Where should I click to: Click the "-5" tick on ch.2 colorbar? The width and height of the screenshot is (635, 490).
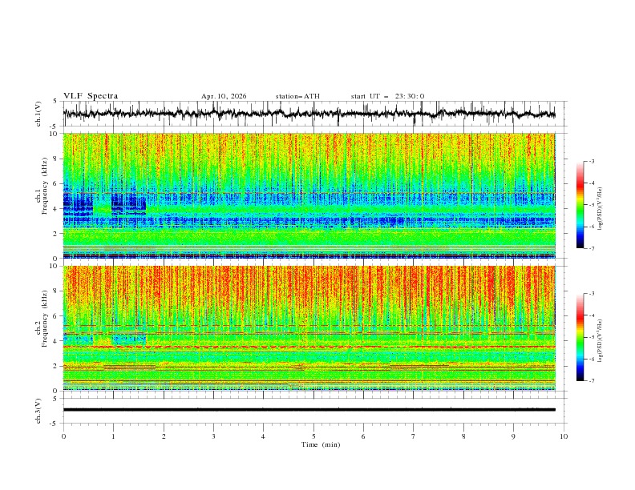coord(592,337)
